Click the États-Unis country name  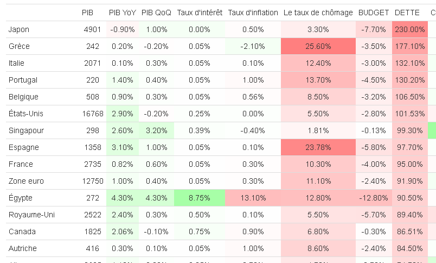pyautogui.click(x=26, y=114)
